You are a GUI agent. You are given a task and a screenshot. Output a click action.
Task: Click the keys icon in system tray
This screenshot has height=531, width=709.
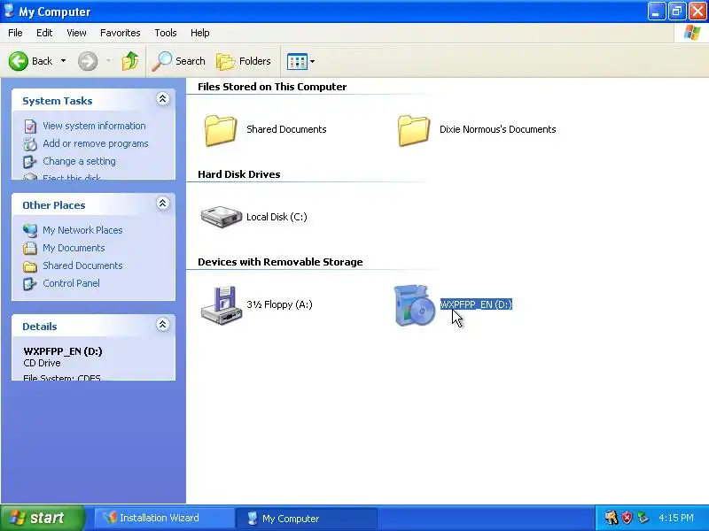pyautogui.click(x=612, y=518)
